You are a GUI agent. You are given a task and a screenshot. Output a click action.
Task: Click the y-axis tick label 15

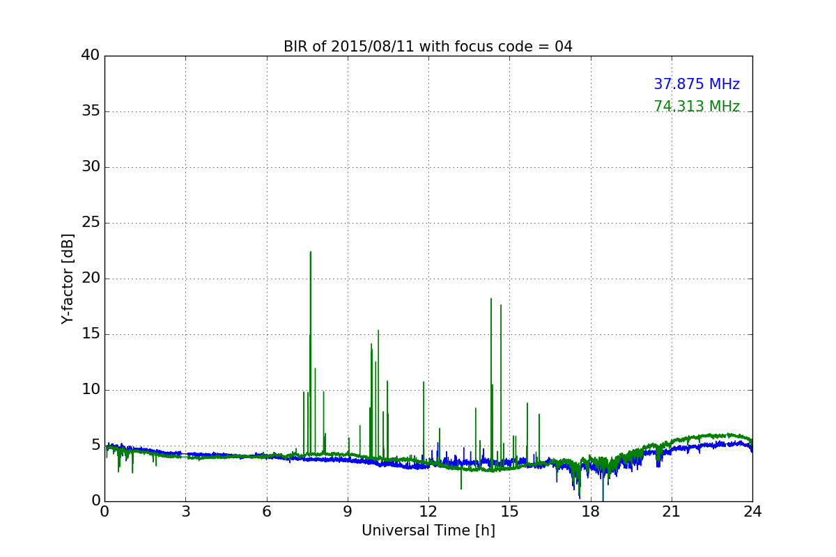click(91, 334)
